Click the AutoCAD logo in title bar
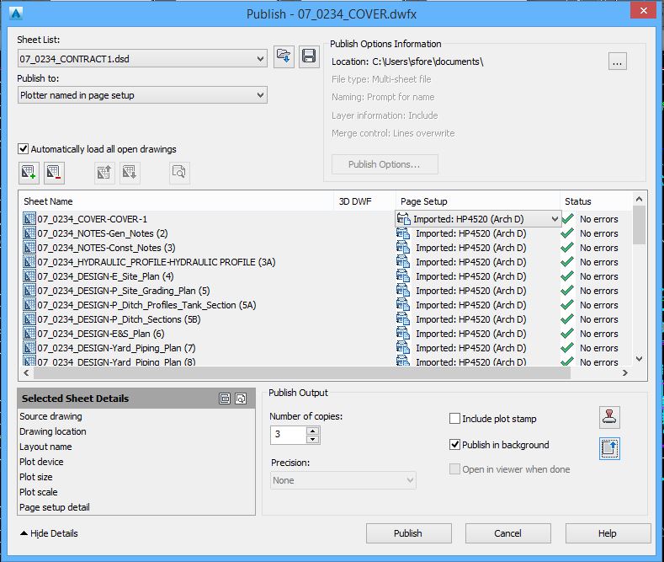The width and height of the screenshot is (664, 562). coord(16,13)
